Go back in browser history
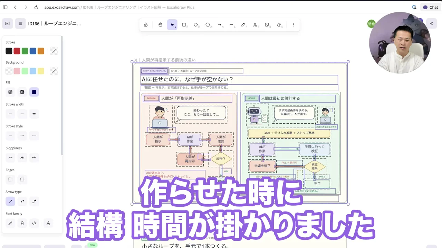The width and height of the screenshot is (442, 248). point(15,7)
